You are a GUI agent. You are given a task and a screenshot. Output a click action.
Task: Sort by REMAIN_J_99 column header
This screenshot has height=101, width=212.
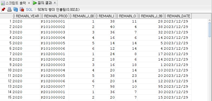click(150, 16)
